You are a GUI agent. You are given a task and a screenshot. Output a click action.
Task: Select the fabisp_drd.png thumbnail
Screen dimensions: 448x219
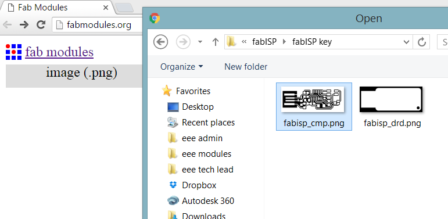[391, 99]
